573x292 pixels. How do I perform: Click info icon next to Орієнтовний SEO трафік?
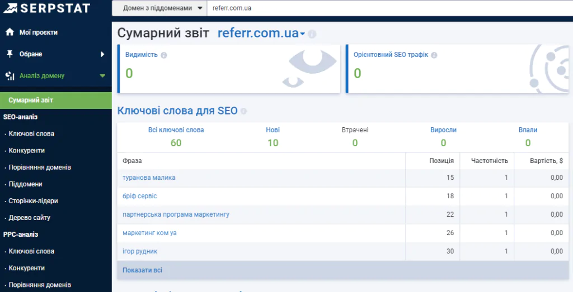(434, 55)
